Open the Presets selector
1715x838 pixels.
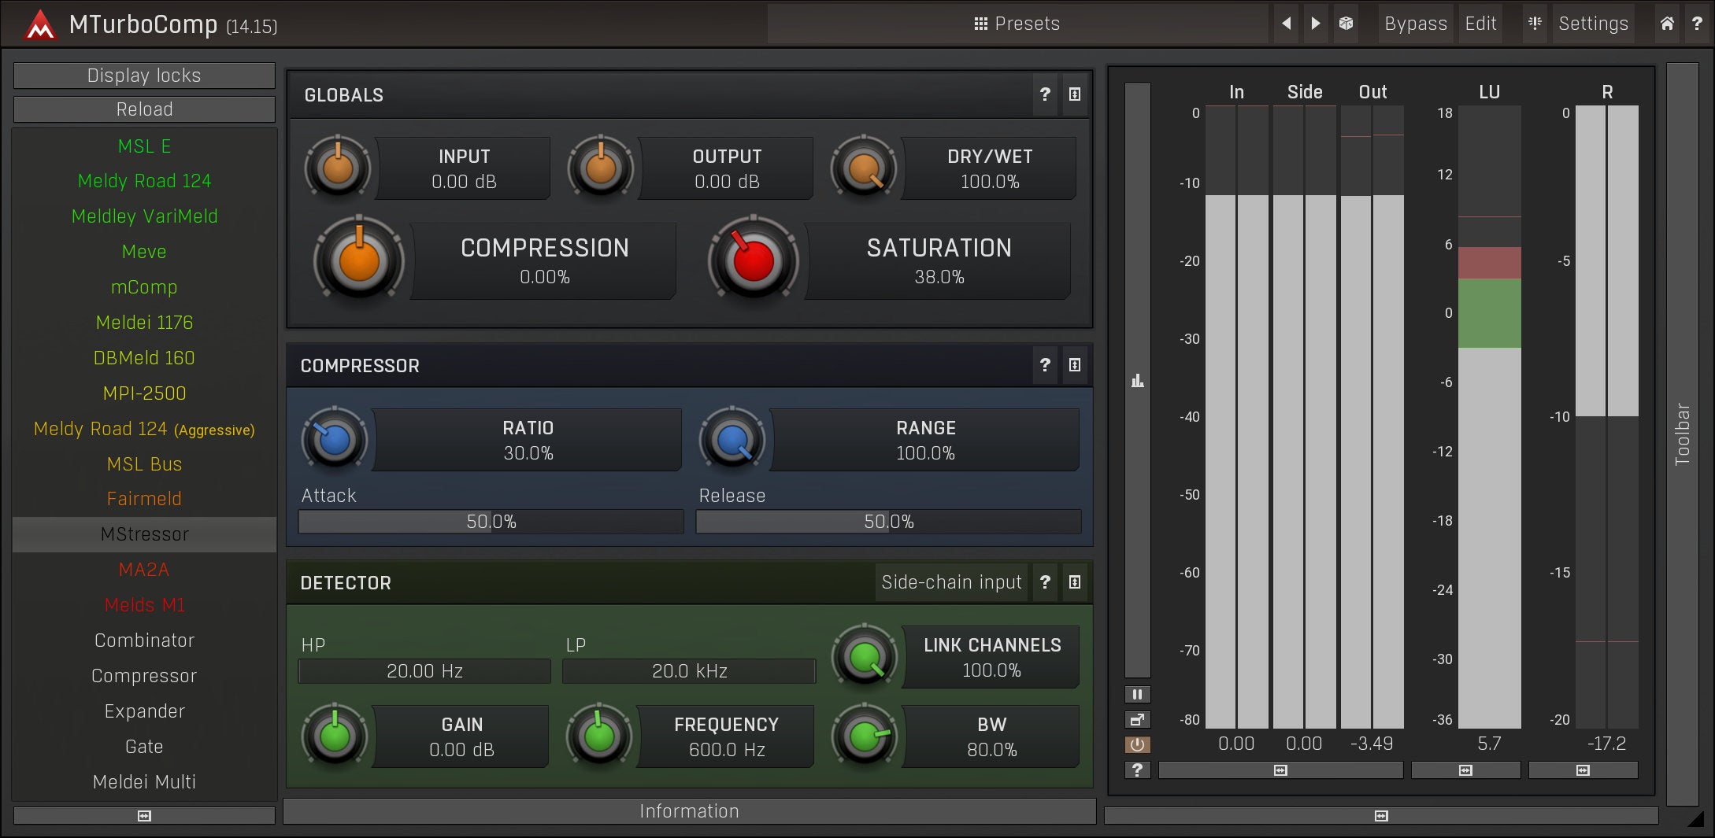coord(1017,24)
